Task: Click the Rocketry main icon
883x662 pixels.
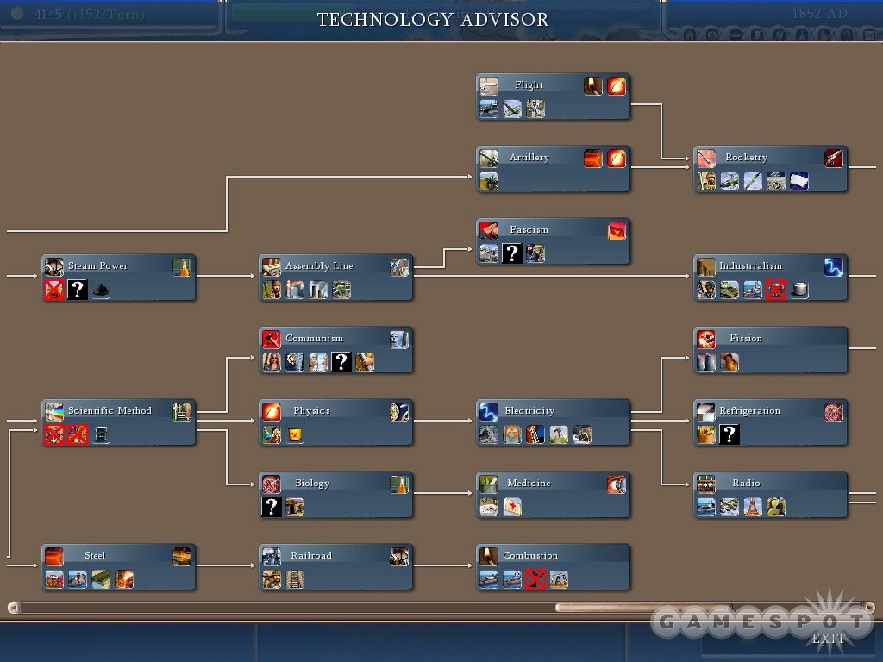Action: pyautogui.click(x=706, y=159)
